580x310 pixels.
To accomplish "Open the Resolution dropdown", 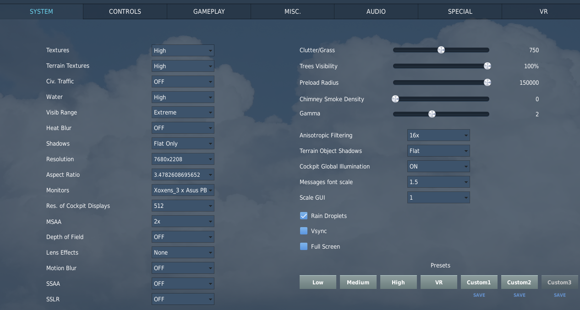I will point(183,159).
